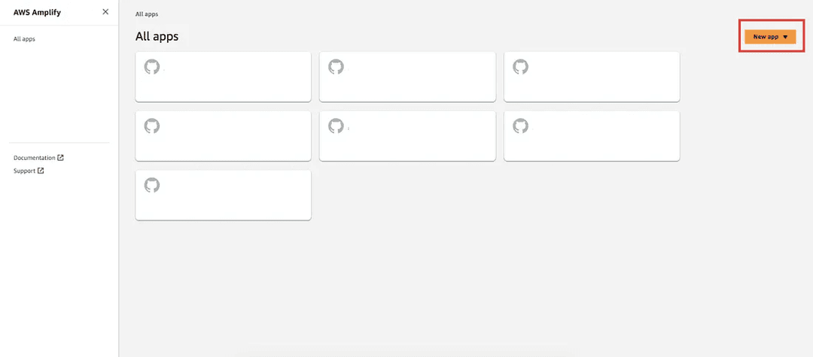Click GitHub icon on second-row left card
Image resolution: width=813 pixels, height=357 pixels.
(152, 126)
